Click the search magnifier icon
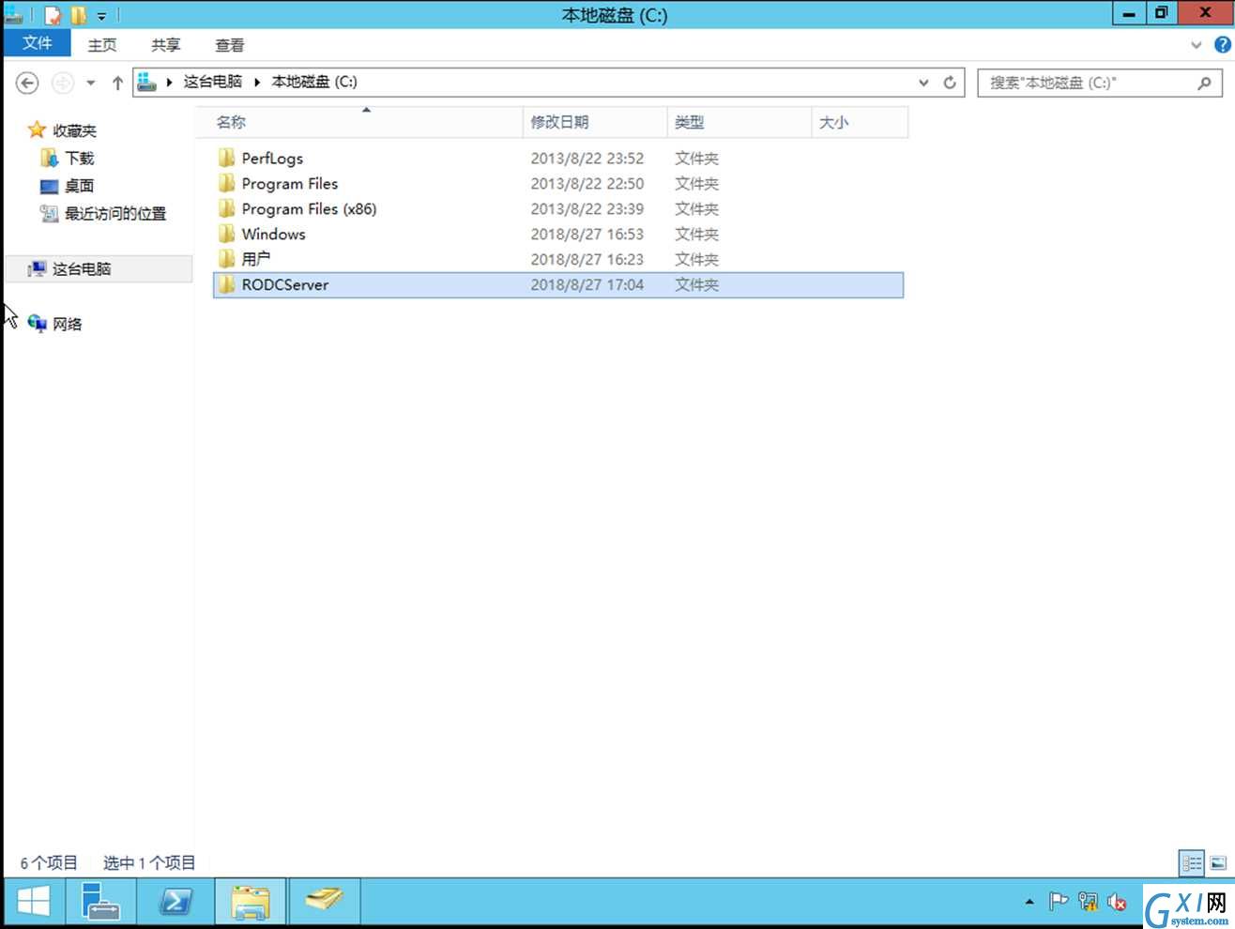 tap(1204, 83)
